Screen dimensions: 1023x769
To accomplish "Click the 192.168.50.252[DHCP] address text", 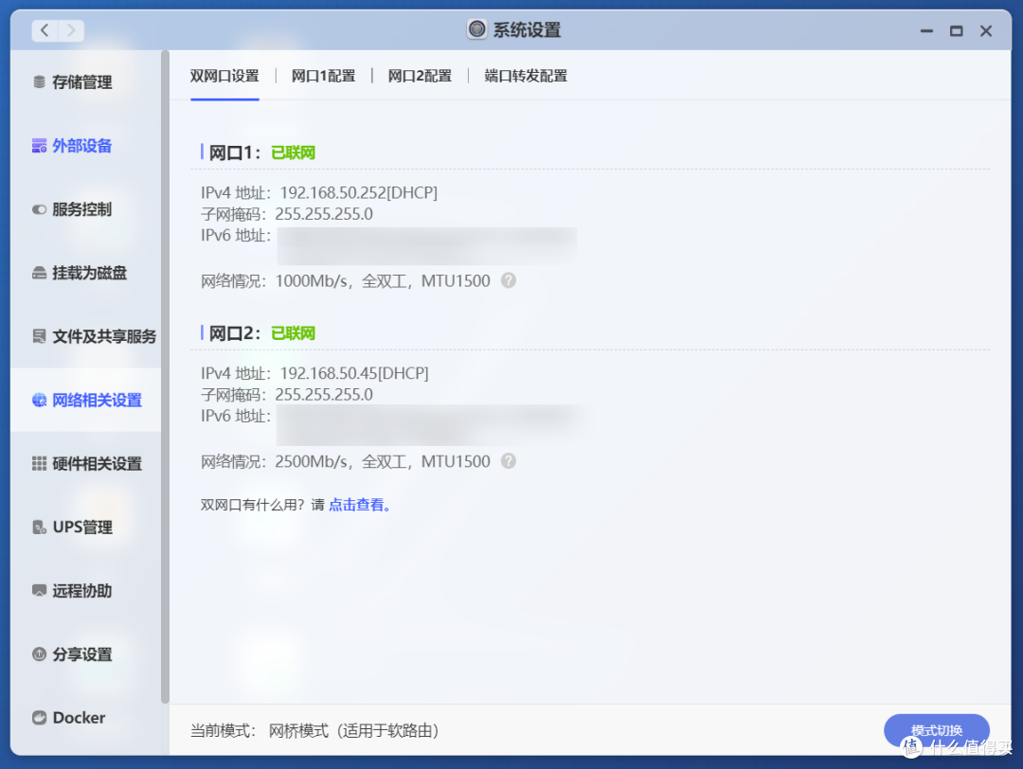I will click(358, 193).
